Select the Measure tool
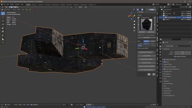192x108 pixels. (3, 39)
